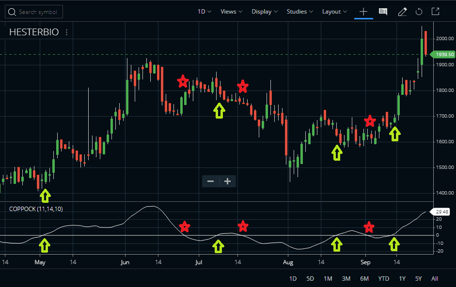Toggle the crosshair plus tool
The width and height of the screenshot is (456, 287).
[363, 12]
